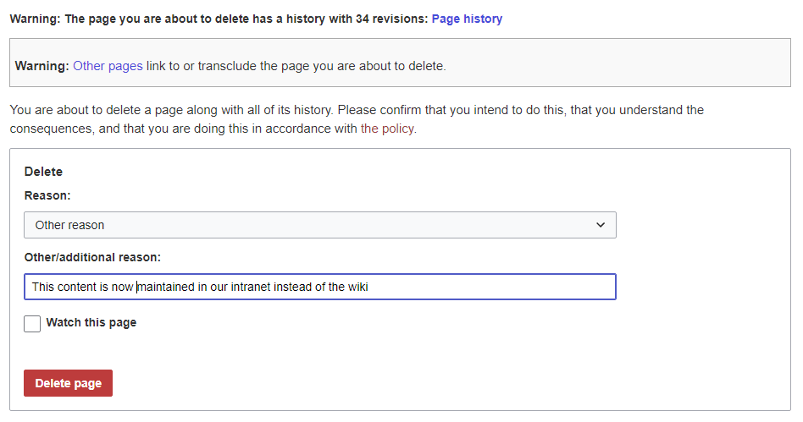This screenshot has width=803, height=422.
Task: Open the Page history link
Action: 467,19
